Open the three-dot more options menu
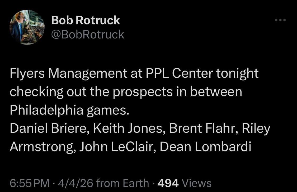The width and height of the screenshot is (297, 192). pos(280,20)
